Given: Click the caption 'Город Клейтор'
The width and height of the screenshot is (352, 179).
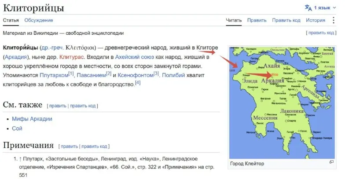Looking at the screenshot, I should tap(247, 164).
